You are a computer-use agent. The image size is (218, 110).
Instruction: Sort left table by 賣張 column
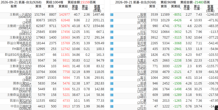coord(51,9)
